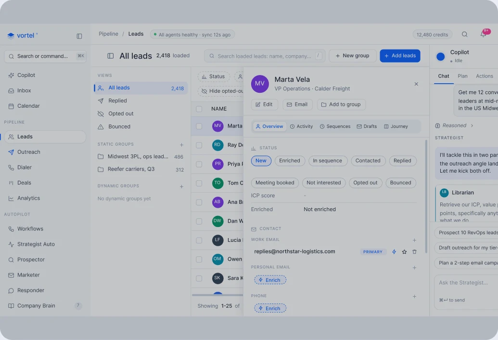Image resolution: width=498 pixels, height=340 pixels.
Task: Open Calendar in sidebar
Action: coord(45,106)
